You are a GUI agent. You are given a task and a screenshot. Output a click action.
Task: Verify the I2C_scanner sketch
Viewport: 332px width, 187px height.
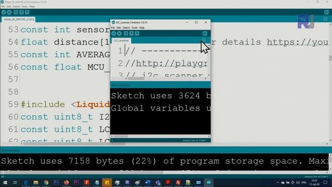[114, 33]
